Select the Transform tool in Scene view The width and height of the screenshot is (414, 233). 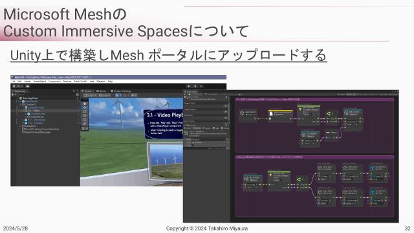coord(85,124)
